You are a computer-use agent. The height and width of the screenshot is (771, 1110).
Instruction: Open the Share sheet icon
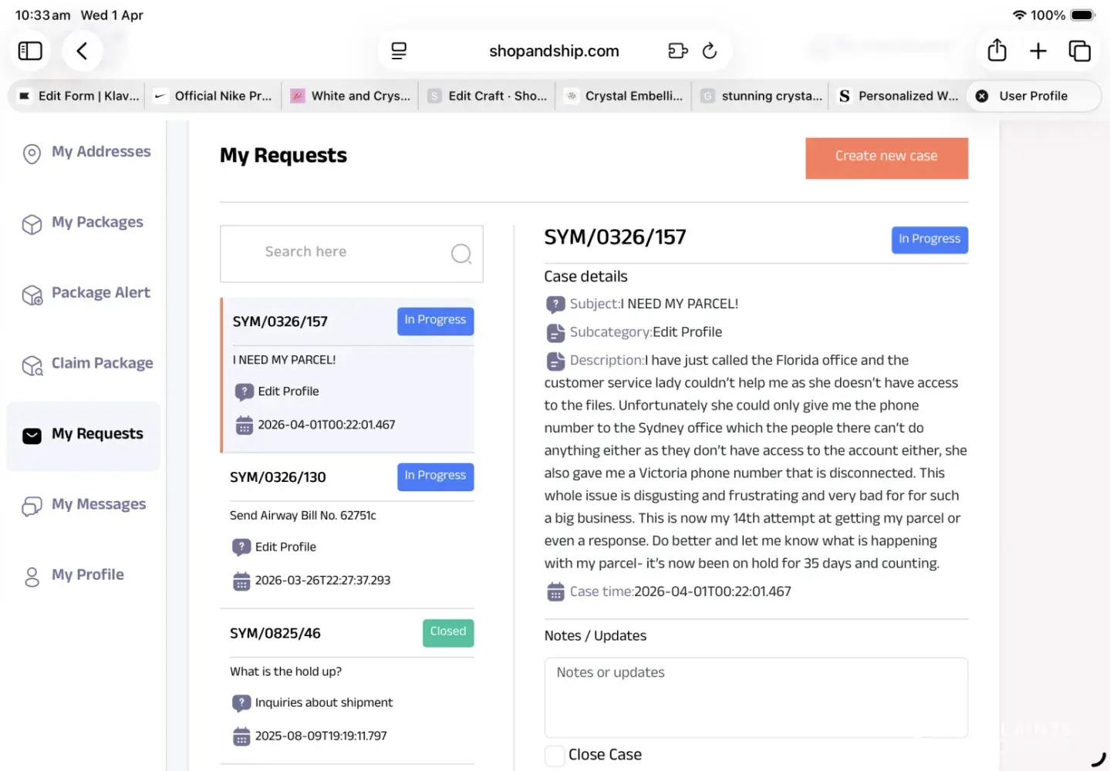[x=997, y=51]
